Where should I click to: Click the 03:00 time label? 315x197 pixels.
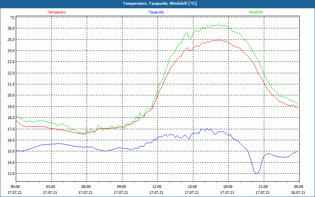click(52, 187)
